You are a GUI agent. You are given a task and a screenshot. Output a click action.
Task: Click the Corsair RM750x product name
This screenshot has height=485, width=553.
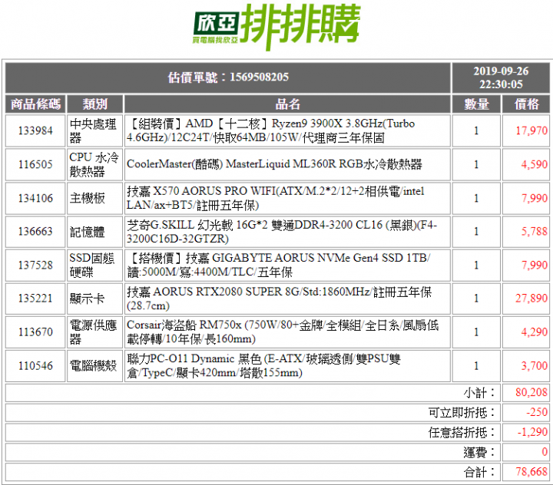point(283,332)
